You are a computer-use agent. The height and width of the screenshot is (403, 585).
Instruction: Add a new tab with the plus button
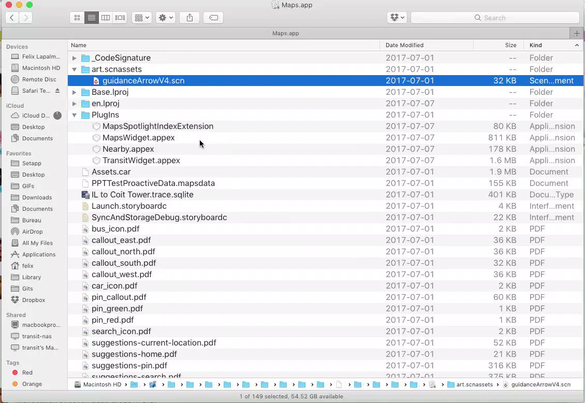click(x=577, y=33)
